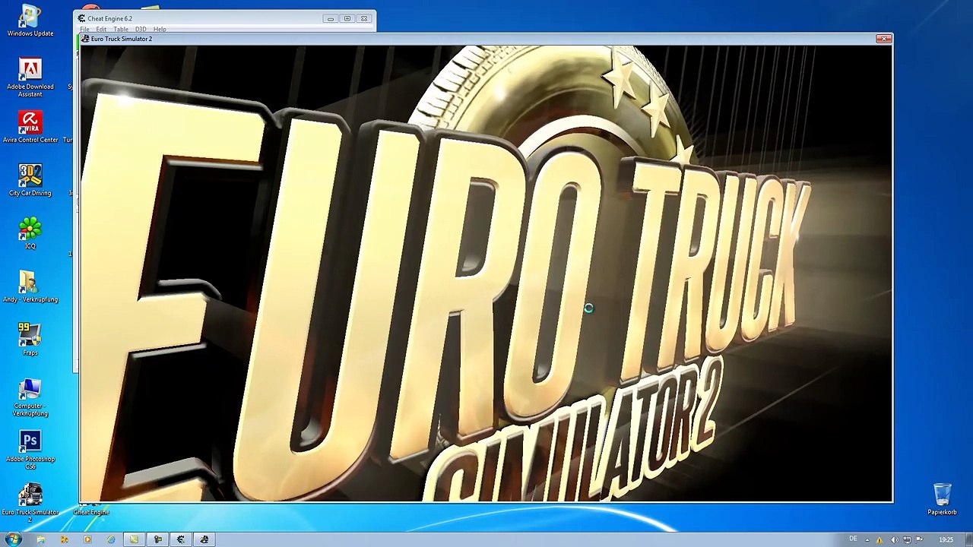The height and width of the screenshot is (547, 973).
Task: Open the D3D menu in Cheat Engine
Action: pyautogui.click(x=141, y=29)
